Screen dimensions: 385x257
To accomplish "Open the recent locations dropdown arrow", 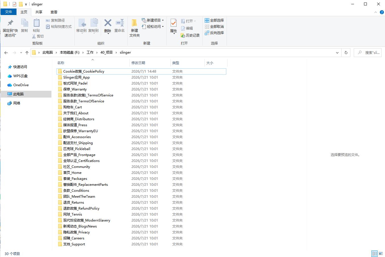I will click(x=21, y=52).
